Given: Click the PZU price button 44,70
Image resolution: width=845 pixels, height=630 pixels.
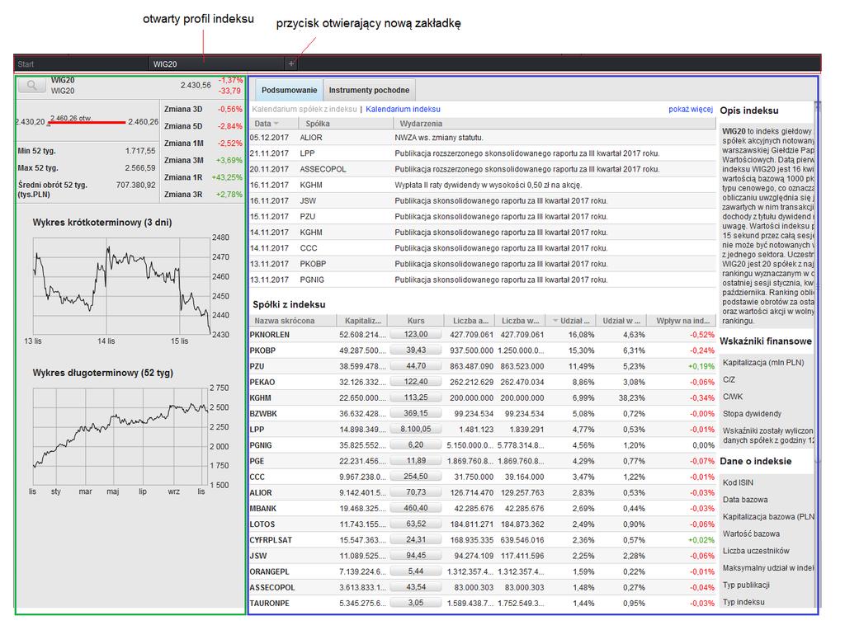Looking at the screenshot, I should [x=416, y=365].
